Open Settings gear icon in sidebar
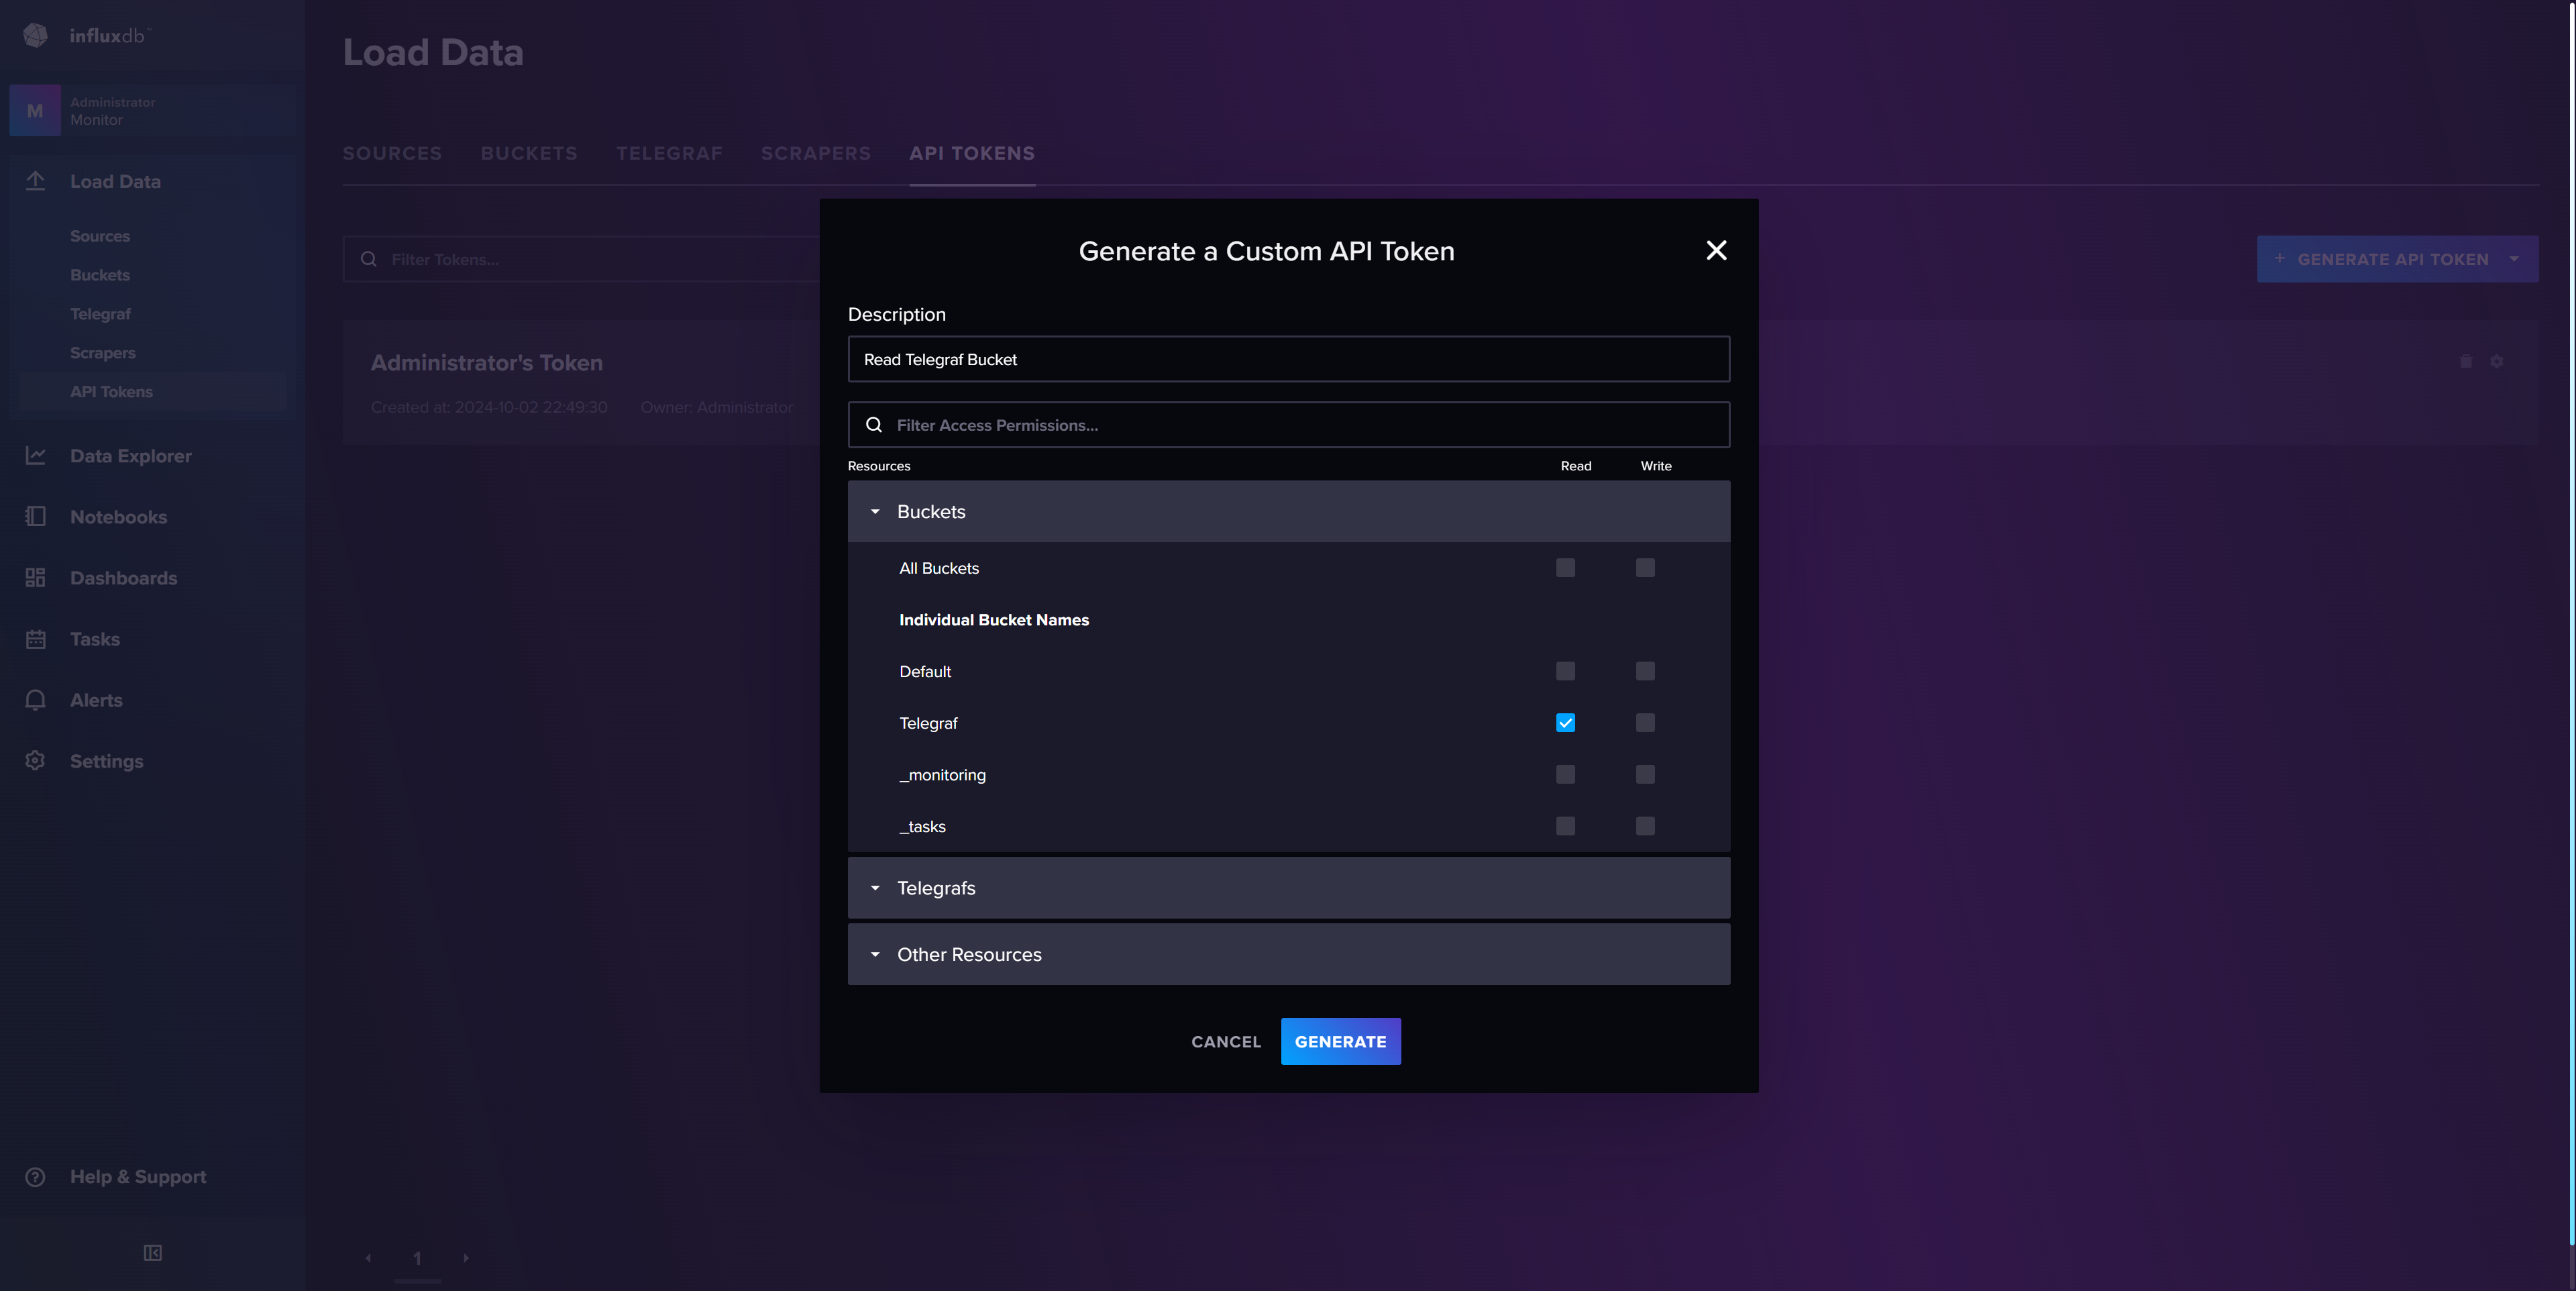Viewport: 2576px width, 1291px height. (35, 761)
